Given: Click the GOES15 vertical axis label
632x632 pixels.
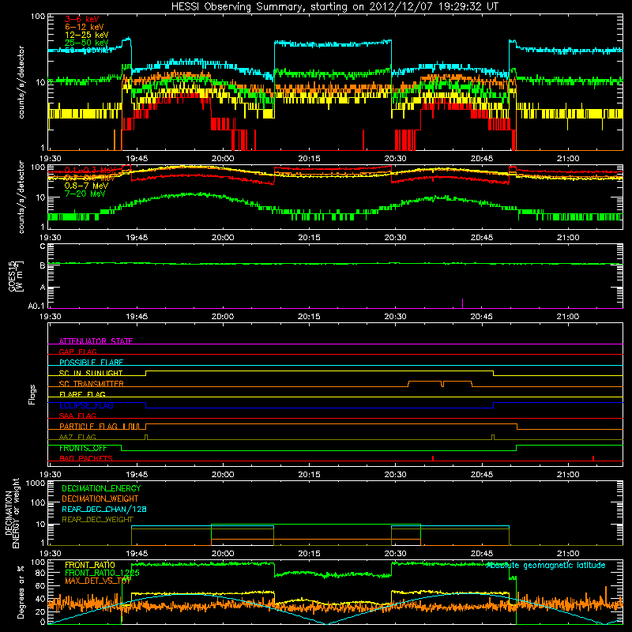Looking at the screenshot, I should click(16, 276).
